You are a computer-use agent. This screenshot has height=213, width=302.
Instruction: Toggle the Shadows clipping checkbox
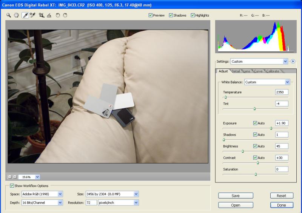point(171,15)
